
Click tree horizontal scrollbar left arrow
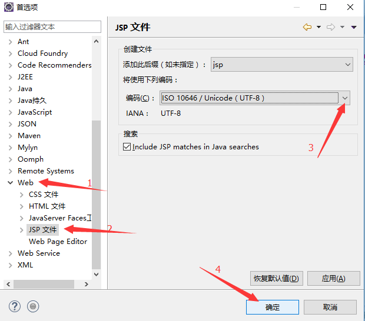[8, 284]
